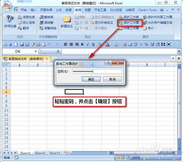Viewport: 183px width, 162px height.
Task: Toggle Bold formatting
Action: [x=82, y=44]
